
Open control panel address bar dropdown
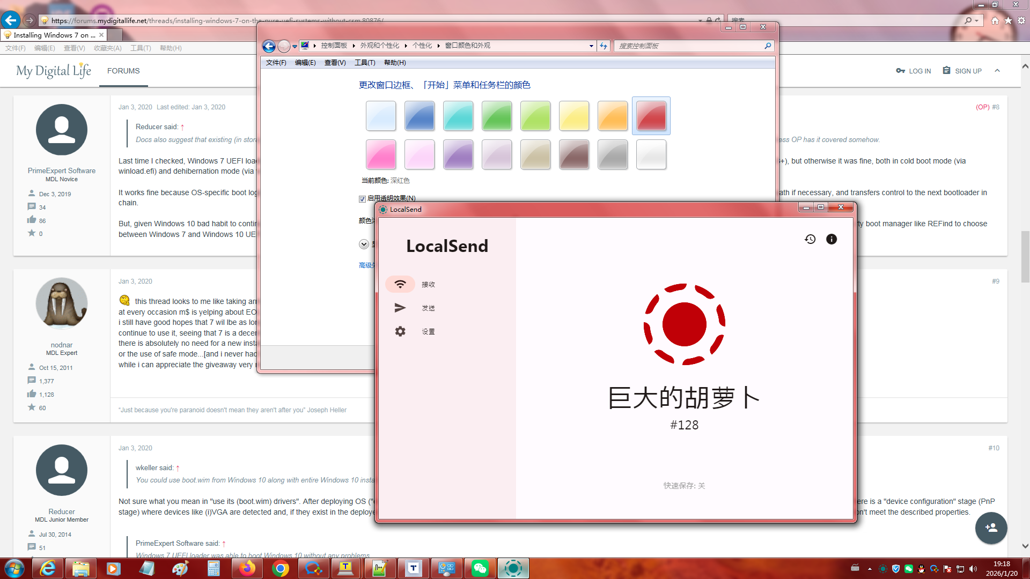[x=591, y=46]
